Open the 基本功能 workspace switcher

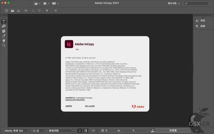[x=174, y=3]
